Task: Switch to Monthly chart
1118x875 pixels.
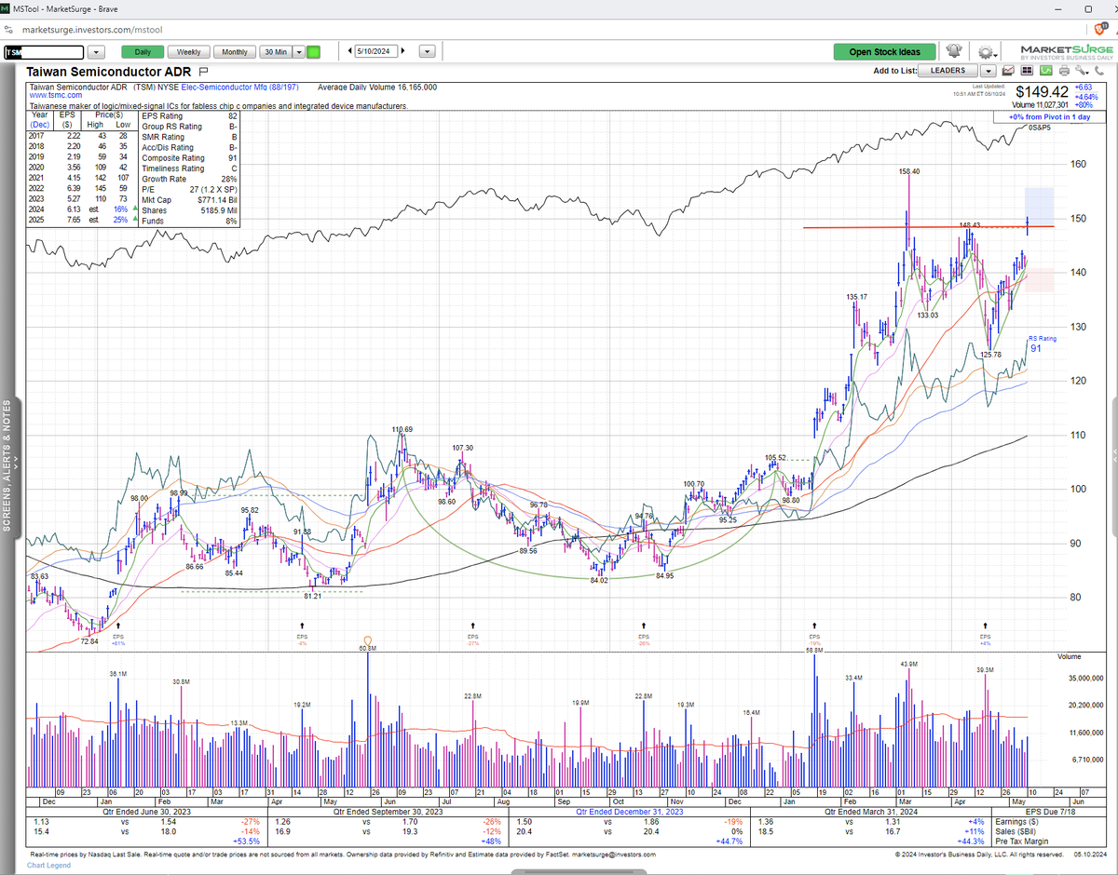Action: point(235,52)
